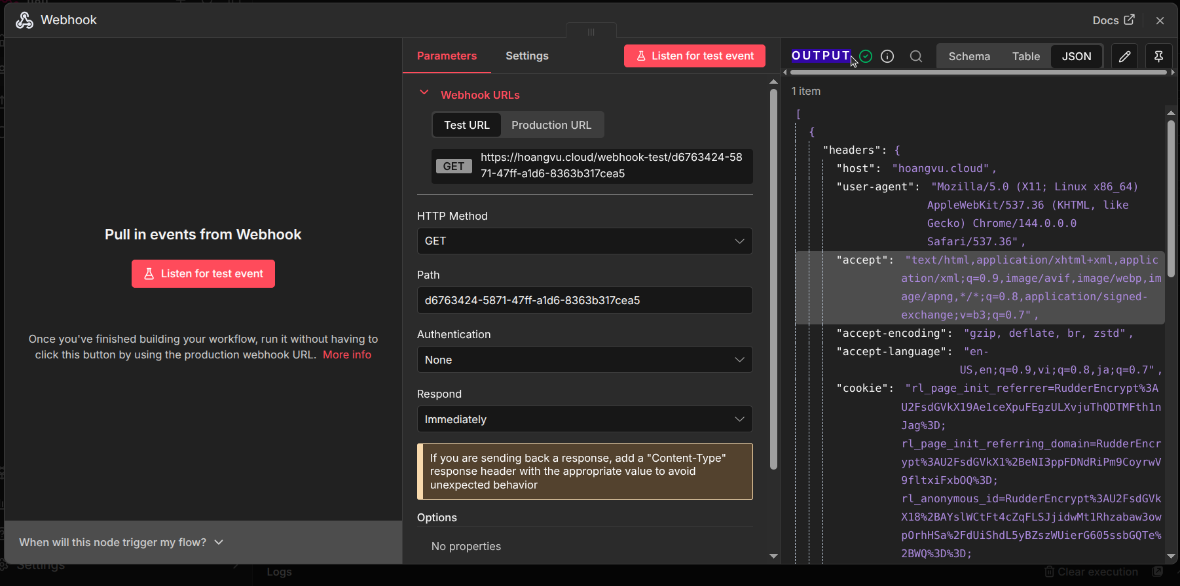Screen dimensions: 1180x586
Task: Copy the webhook-test URL text
Action: pos(611,165)
